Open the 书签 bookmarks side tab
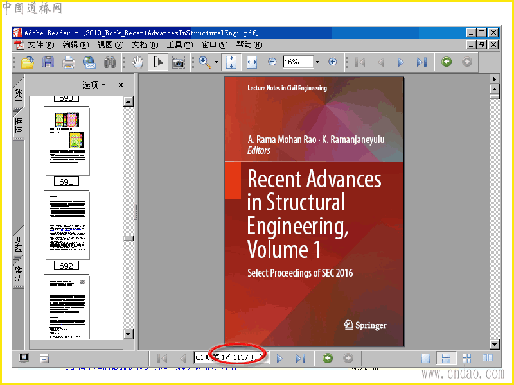The width and height of the screenshot is (514, 385). [19, 96]
